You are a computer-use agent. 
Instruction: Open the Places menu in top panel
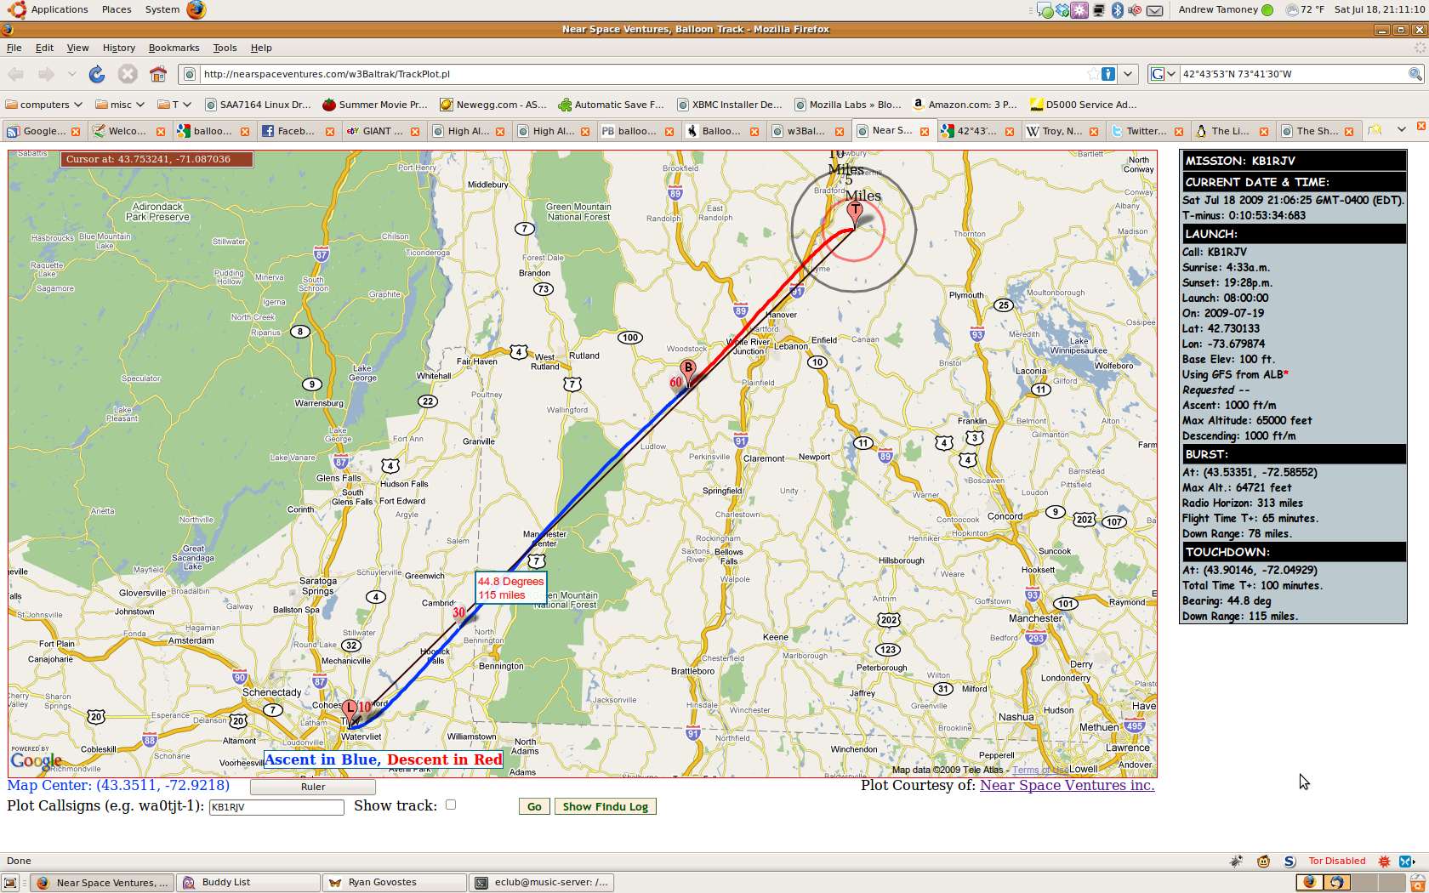[x=117, y=9]
